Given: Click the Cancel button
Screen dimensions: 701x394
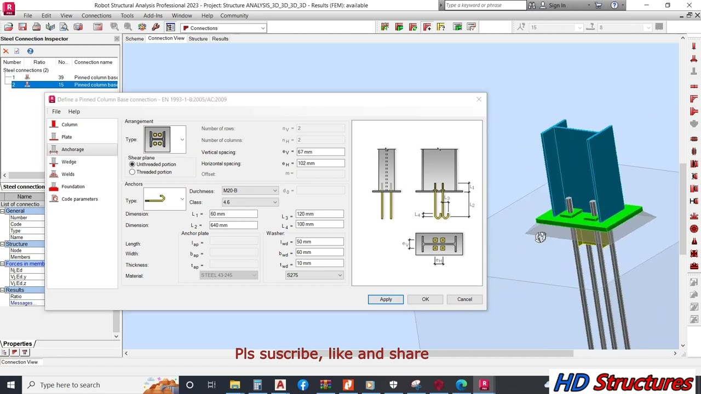Looking at the screenshot, I should click(x=464, y=299).
